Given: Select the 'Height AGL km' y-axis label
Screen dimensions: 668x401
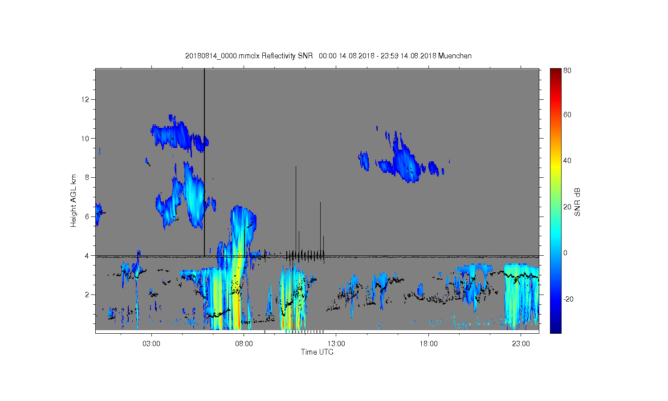Looking at the screenshot, I should point(73,200).
